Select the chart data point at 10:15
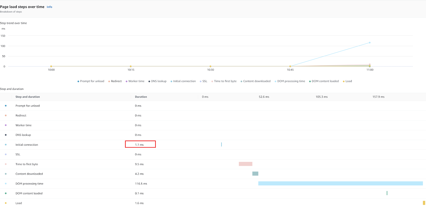 pos(131,66)
